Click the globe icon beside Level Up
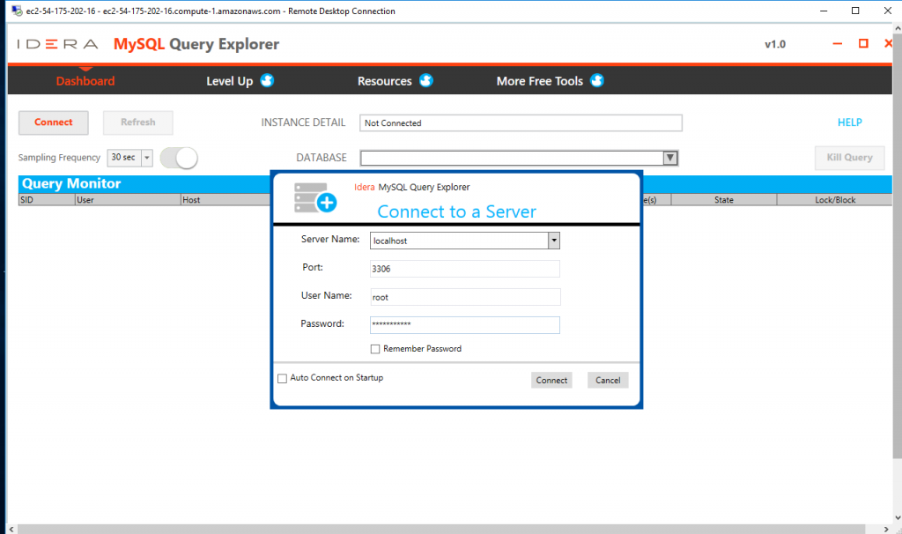Viewport: 902px width, 534px height. (x=267, y=80)
